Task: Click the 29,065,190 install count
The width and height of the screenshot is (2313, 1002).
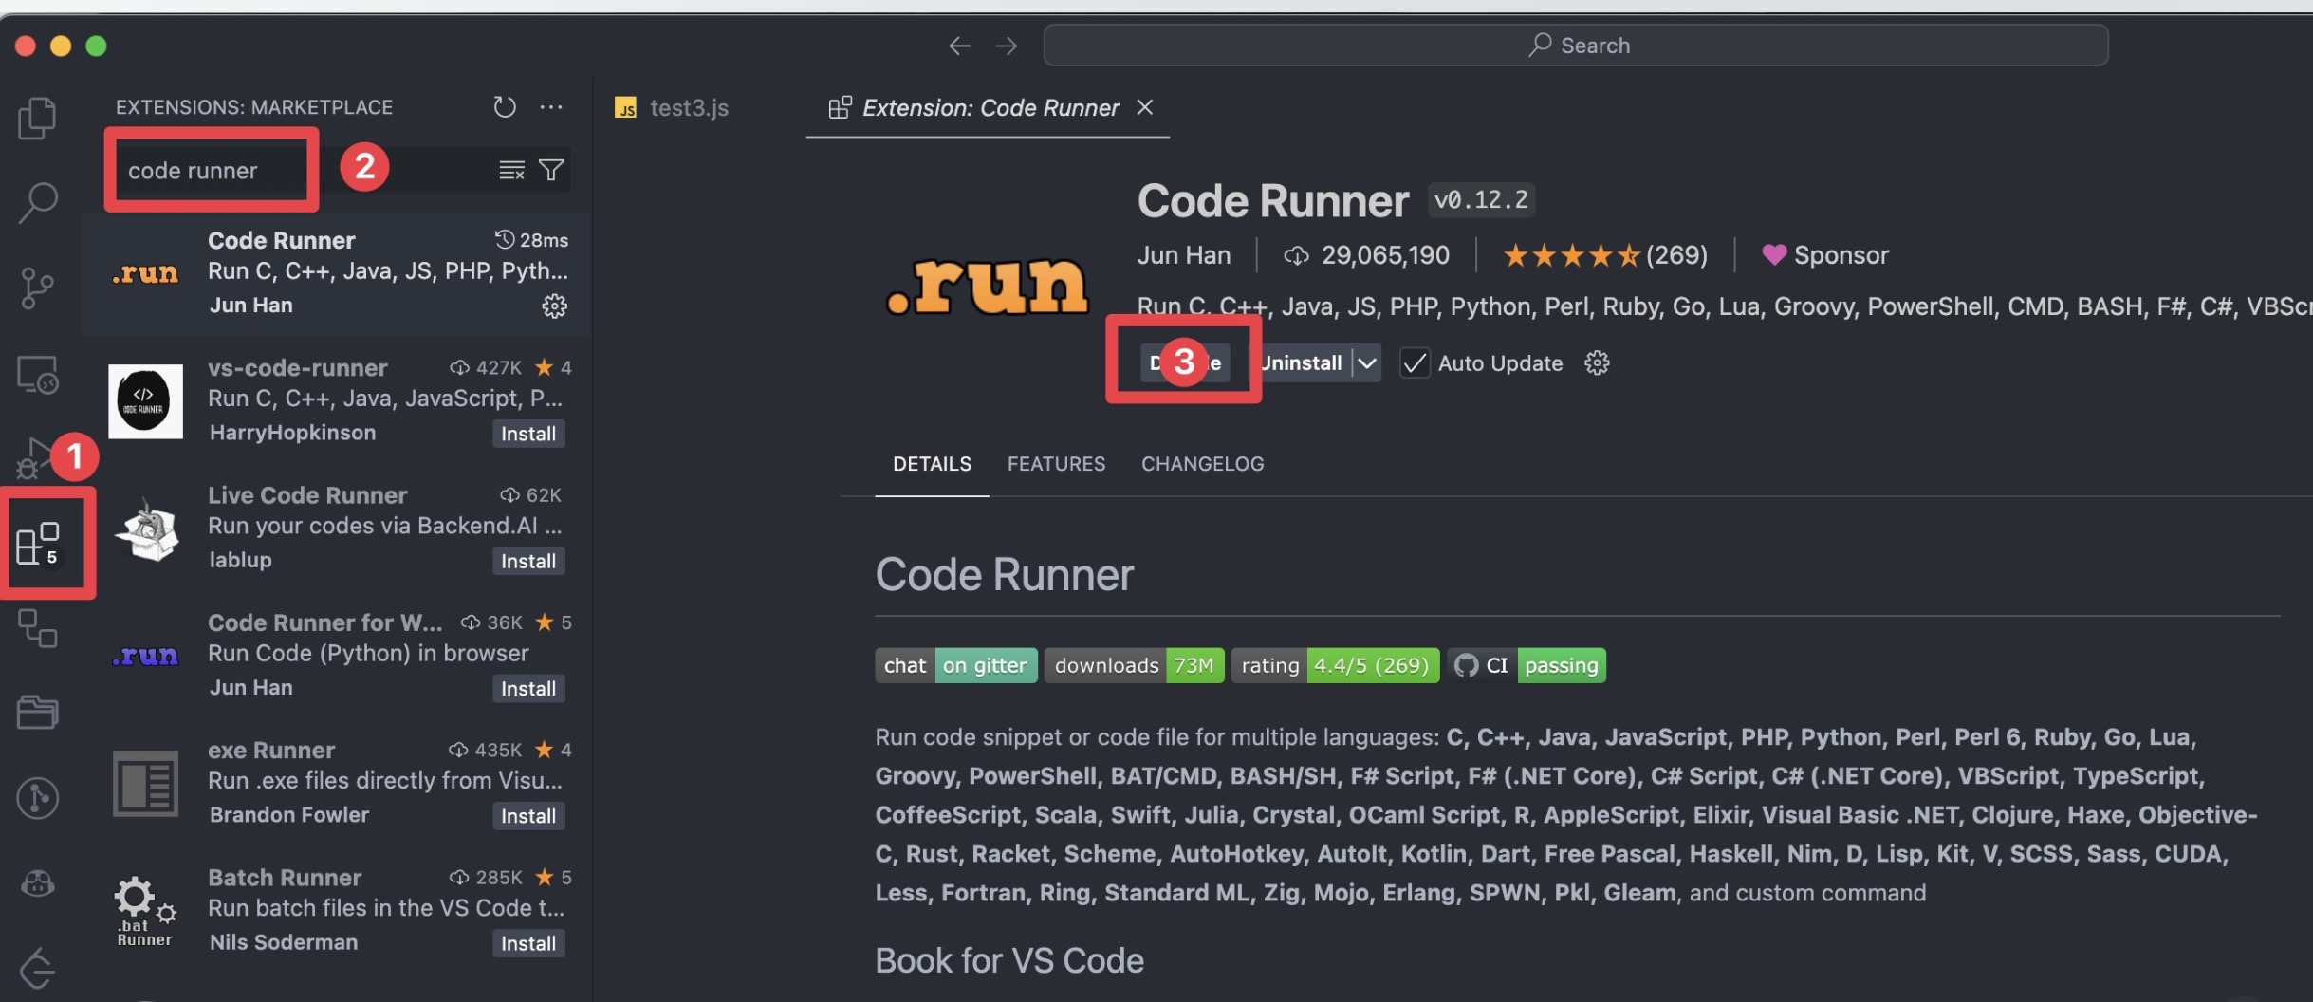Action: point(1366,254)
